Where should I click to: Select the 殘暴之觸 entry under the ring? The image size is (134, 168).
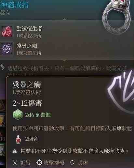pos(21,49)
